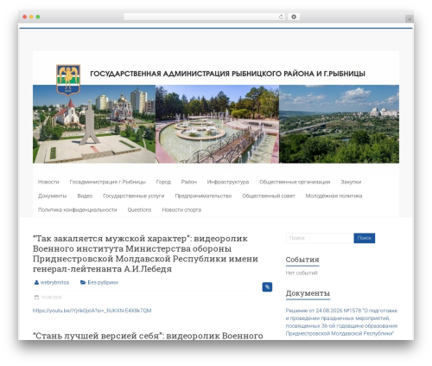Go to the Закупки menu item
The height and width of the screenshot is (366, 432).
(x=351, y=182)
